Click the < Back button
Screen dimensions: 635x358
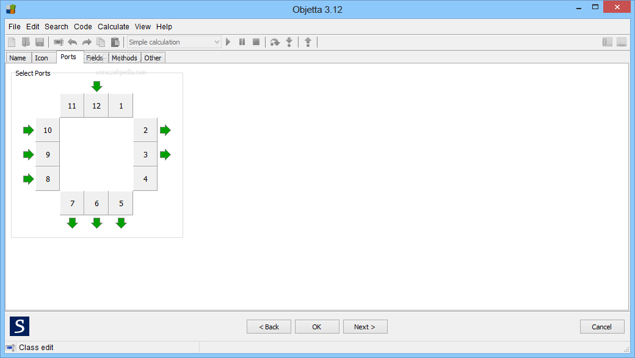(269, 327)
